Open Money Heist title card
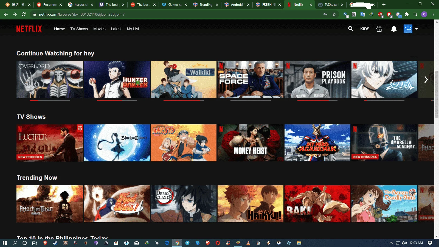 point(251,143)
